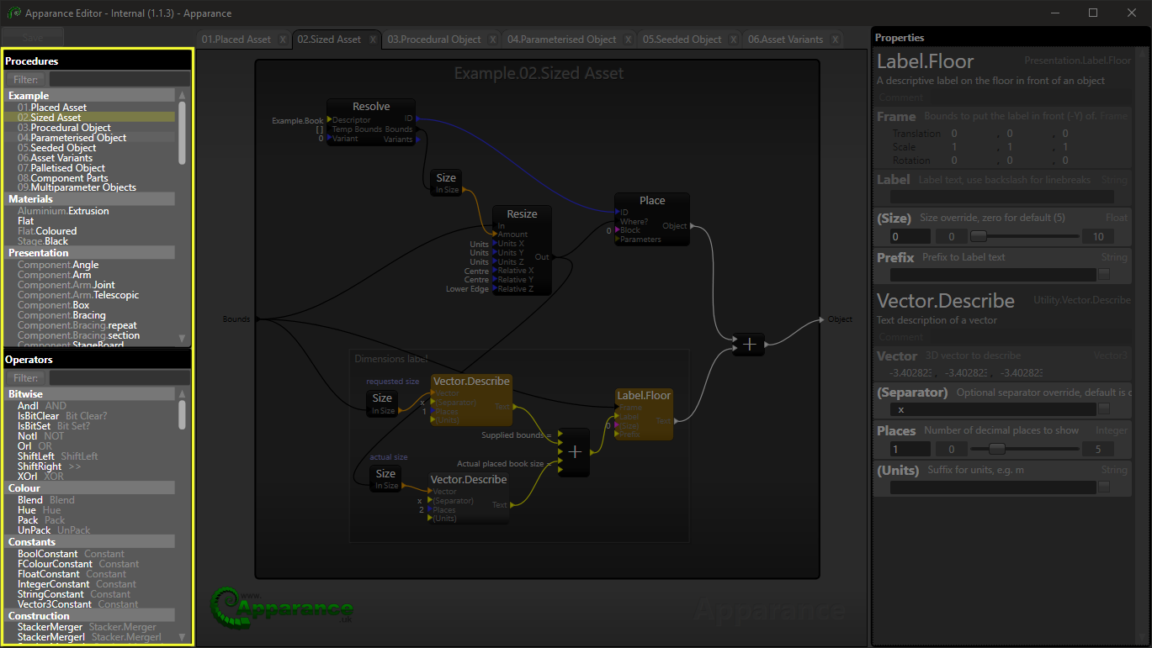The height and width of the screenshot is (648, 1152).
Task: Click the Procedures Filter text field
Action: 118,80
